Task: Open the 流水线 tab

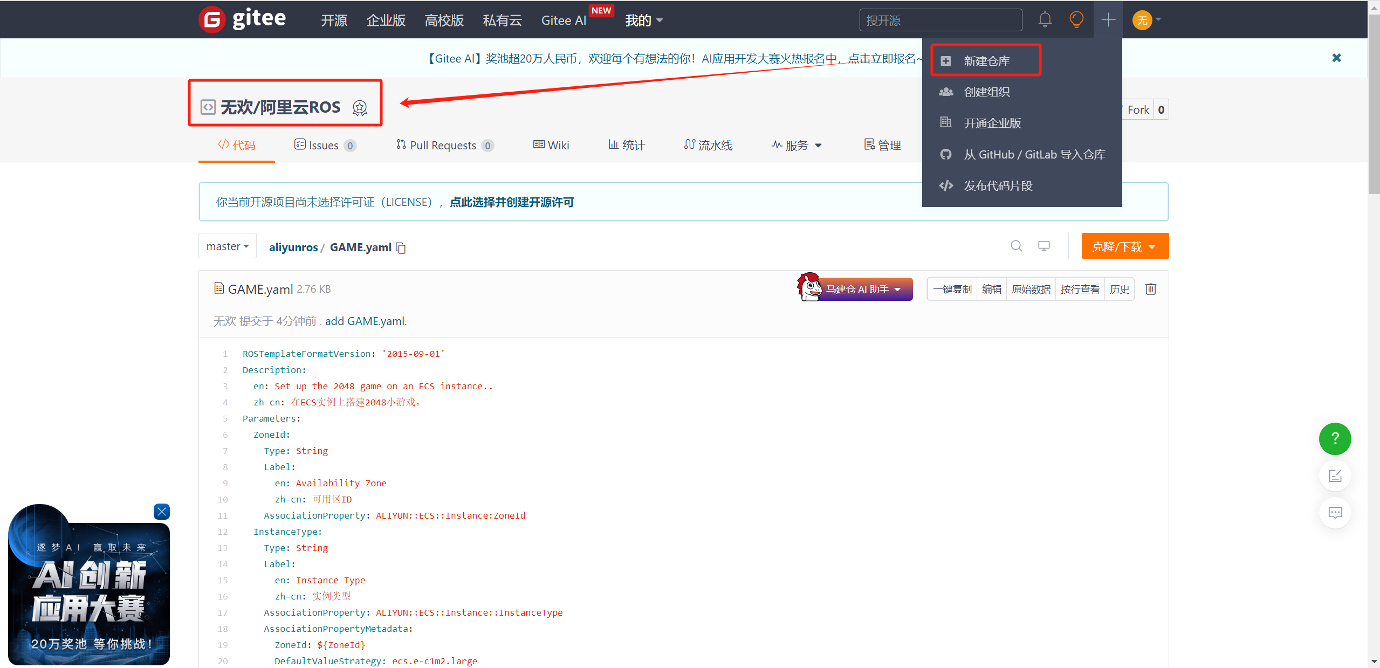Action: click(x=708, y=145)
